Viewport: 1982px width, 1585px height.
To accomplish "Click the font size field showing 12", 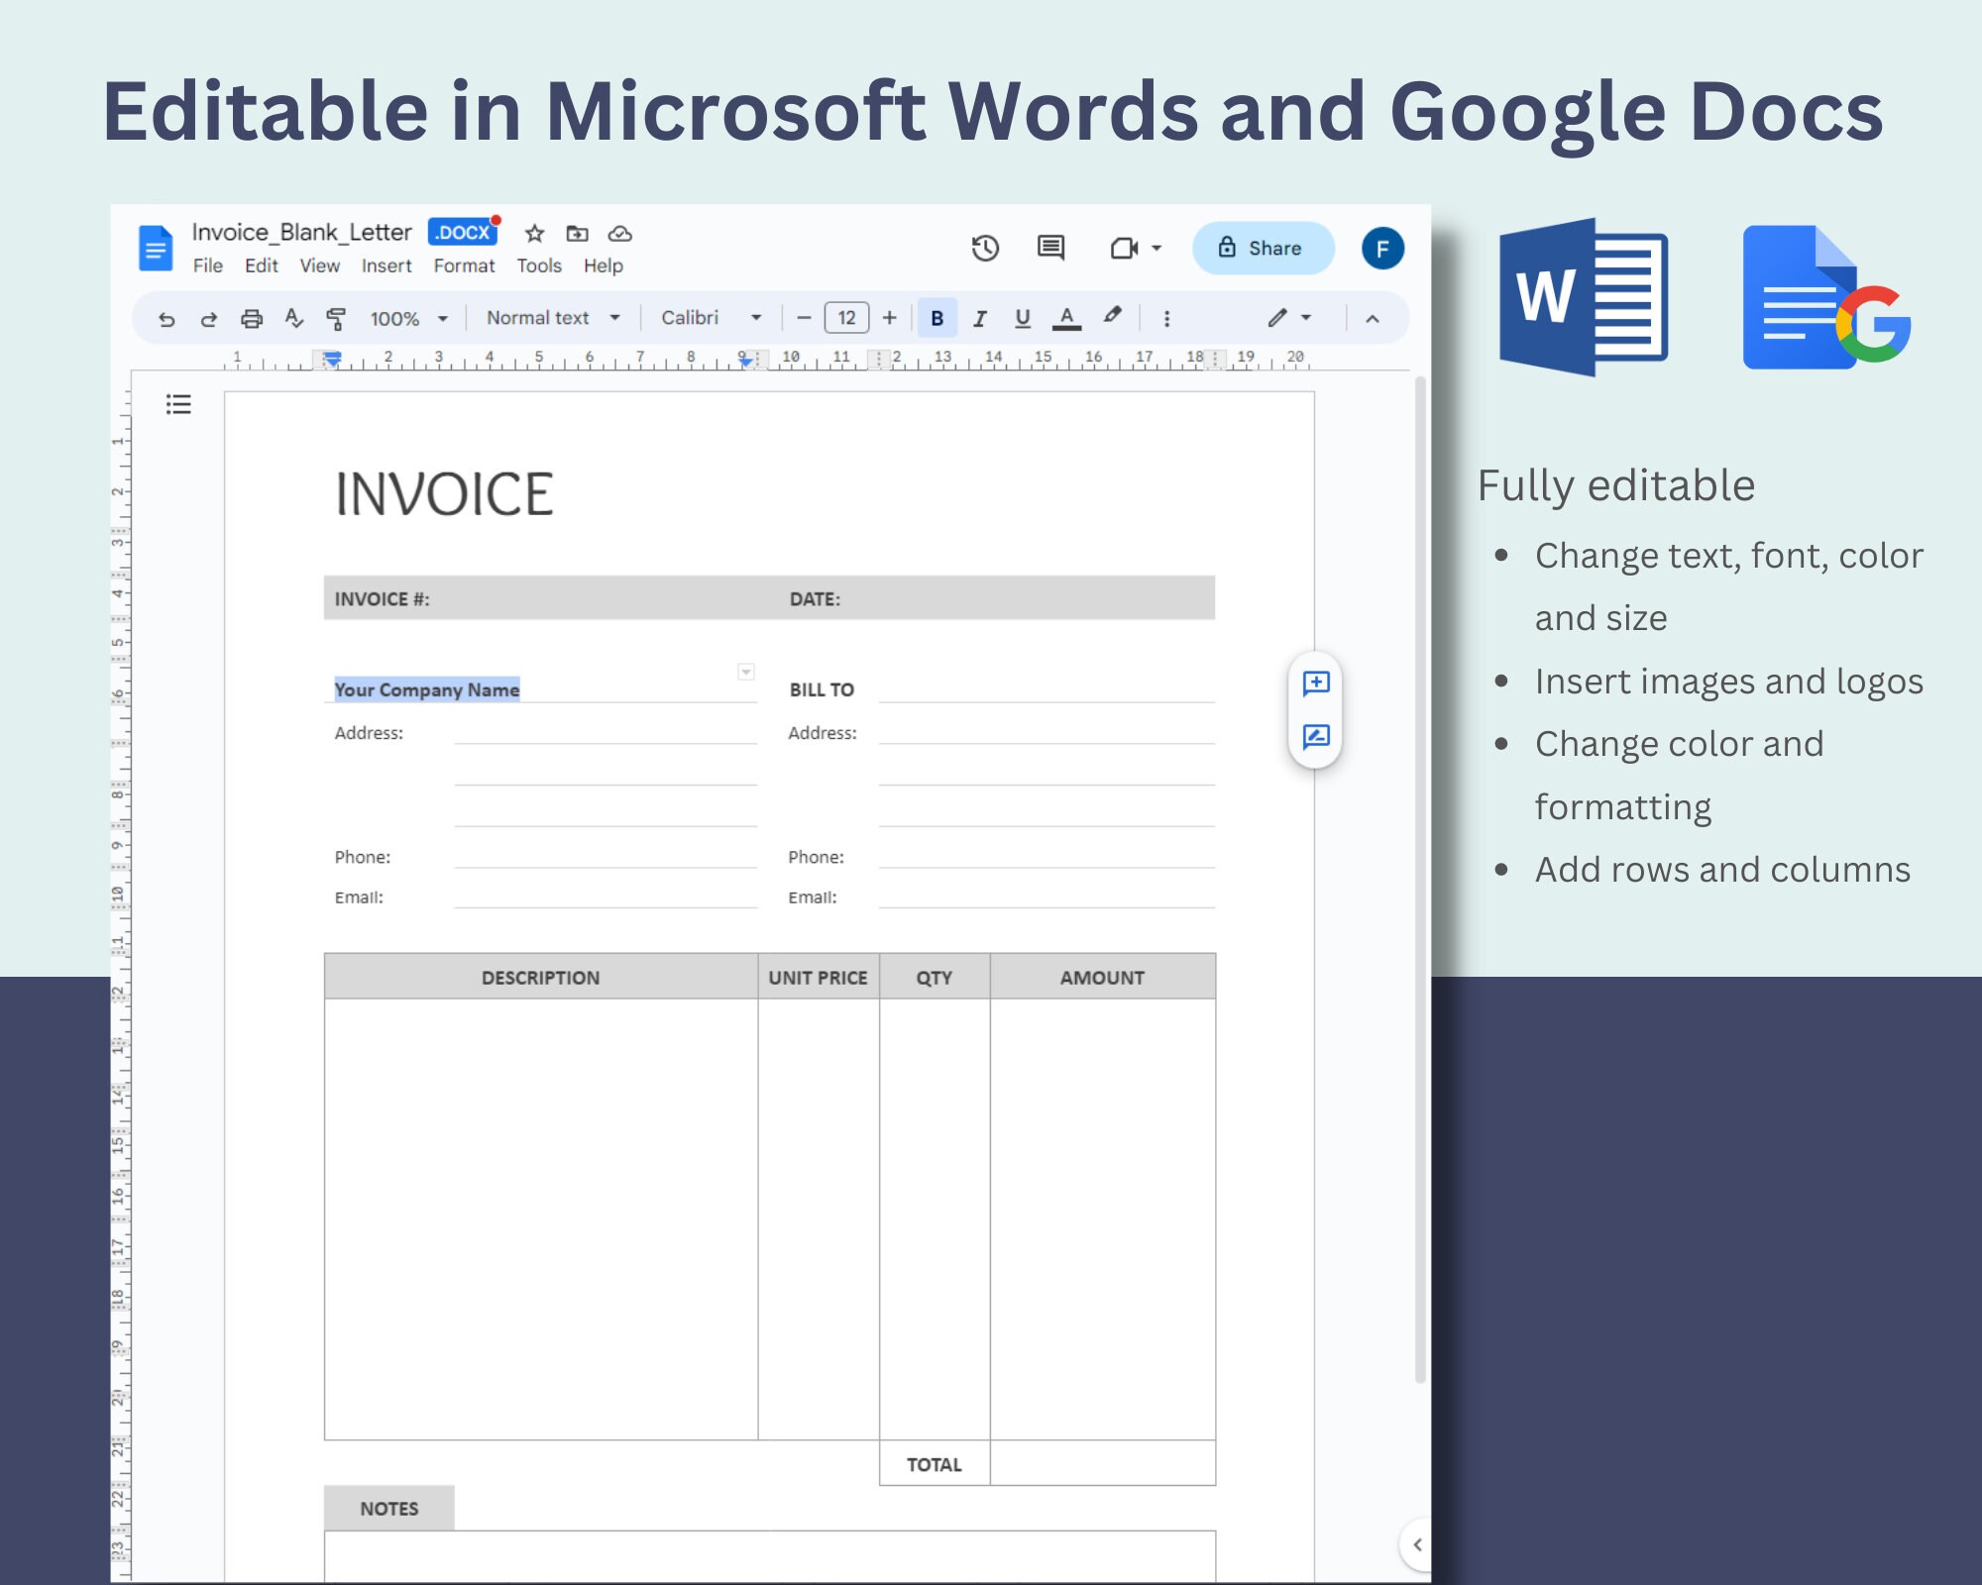I will (x=846, y=318).
